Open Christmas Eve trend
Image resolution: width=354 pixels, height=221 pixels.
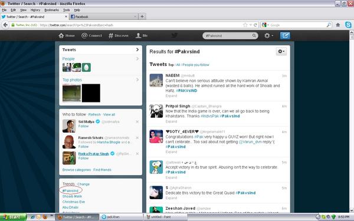[x=74, y=202]
